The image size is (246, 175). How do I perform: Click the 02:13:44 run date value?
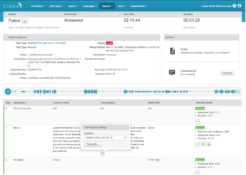click(132, 20)
